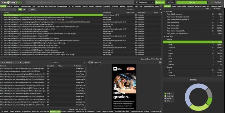Click the Images legend color swatch
Screen dimensions: 225x113
(x=165, y=99)
